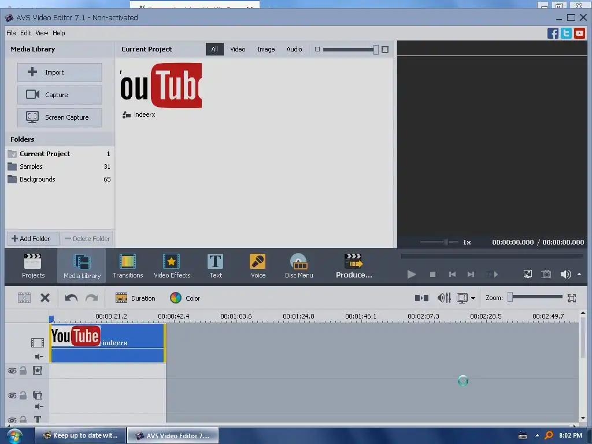The height and width of the screenshot is (444, 592).
Task: Lock the video overlay track
Action: [23, 395]
